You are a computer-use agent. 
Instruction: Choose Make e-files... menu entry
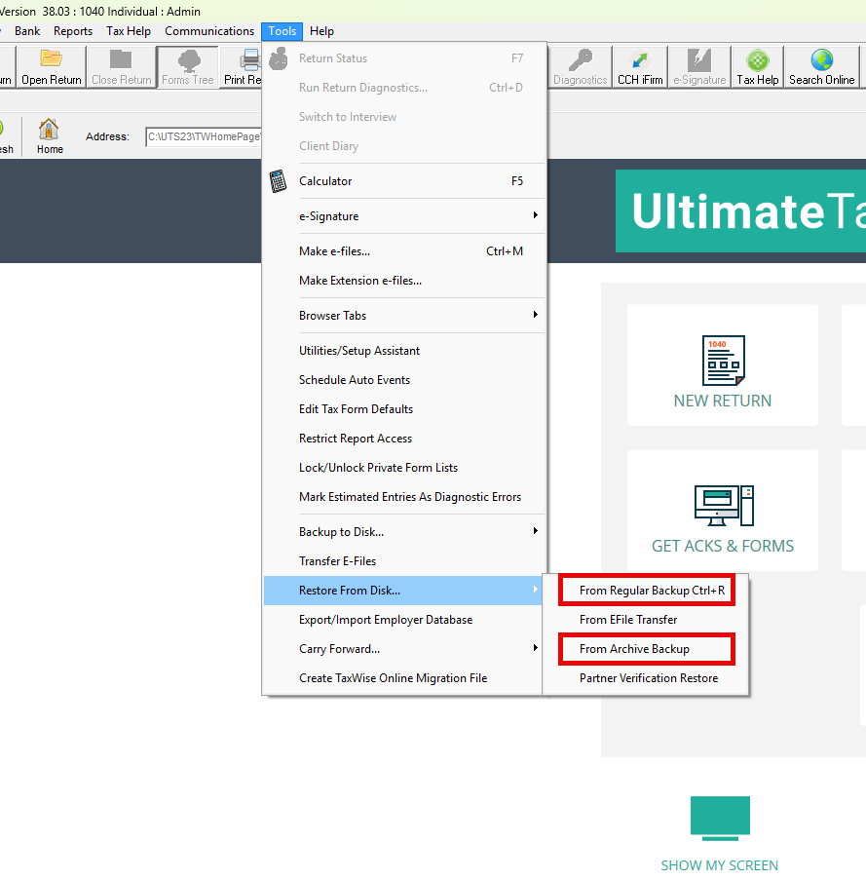pyautogui.click(x=404, y=251)
